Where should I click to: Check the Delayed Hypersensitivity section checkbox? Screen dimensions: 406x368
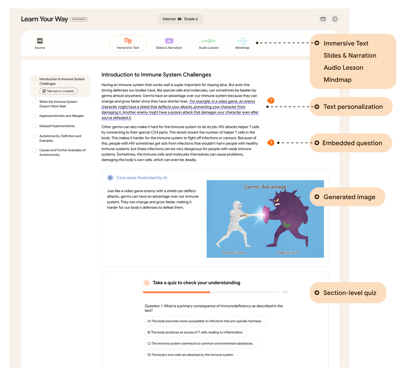(35, 126)
